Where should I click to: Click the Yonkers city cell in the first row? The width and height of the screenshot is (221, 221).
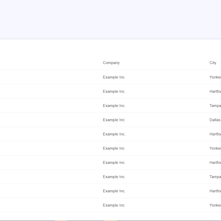tap(215, 77)
